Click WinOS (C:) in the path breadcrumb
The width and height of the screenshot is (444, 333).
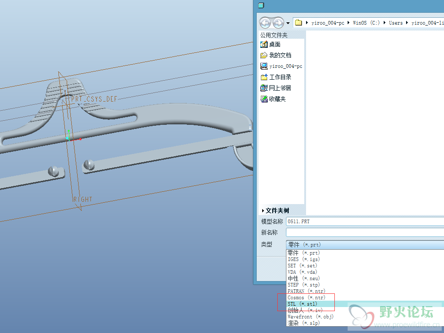[x=365, y=23]
